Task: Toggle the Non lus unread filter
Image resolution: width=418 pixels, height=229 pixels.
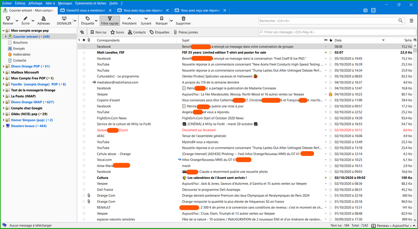Action: pyautogui.click(x=98, y=32)
